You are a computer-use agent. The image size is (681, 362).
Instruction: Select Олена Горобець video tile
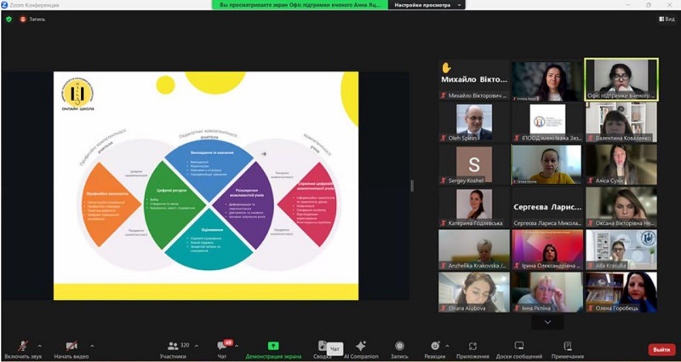[621, 292]
